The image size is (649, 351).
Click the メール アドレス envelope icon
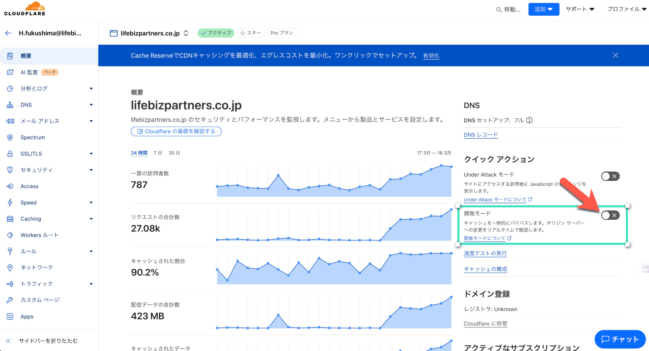[x=10, y=121]
